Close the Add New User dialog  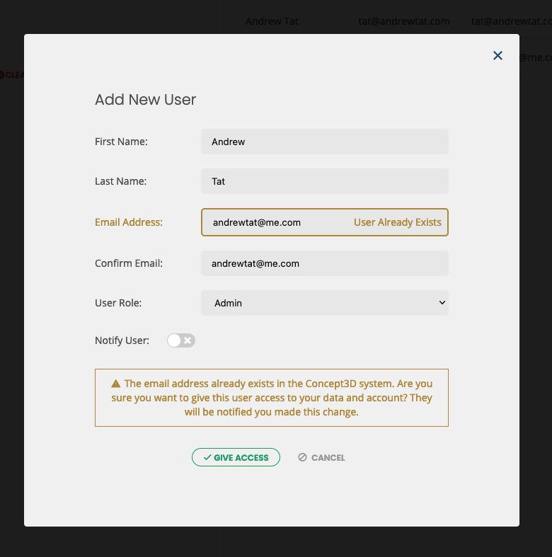click(498, 55)
